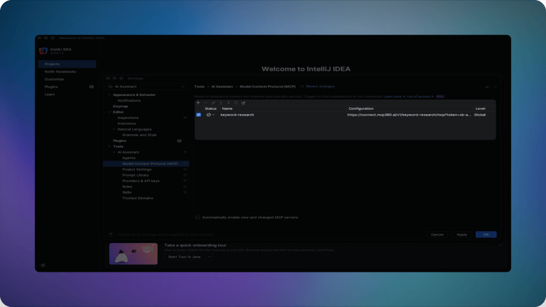Open the keyword-research status dropdown
The width and height of the screenshot is (546, 307).
coord(213,115)
